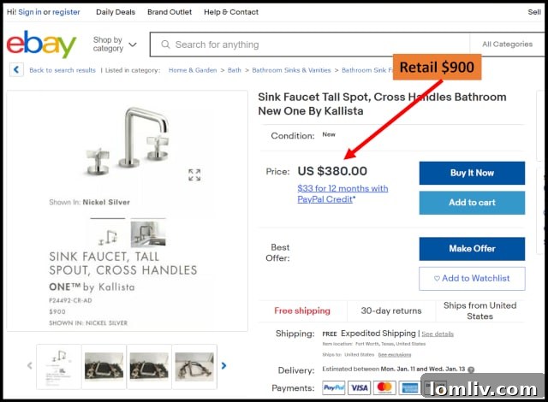Show next thumbnails with right arrow
This screenshot has width=548, height=402.
tap(224, 365)
